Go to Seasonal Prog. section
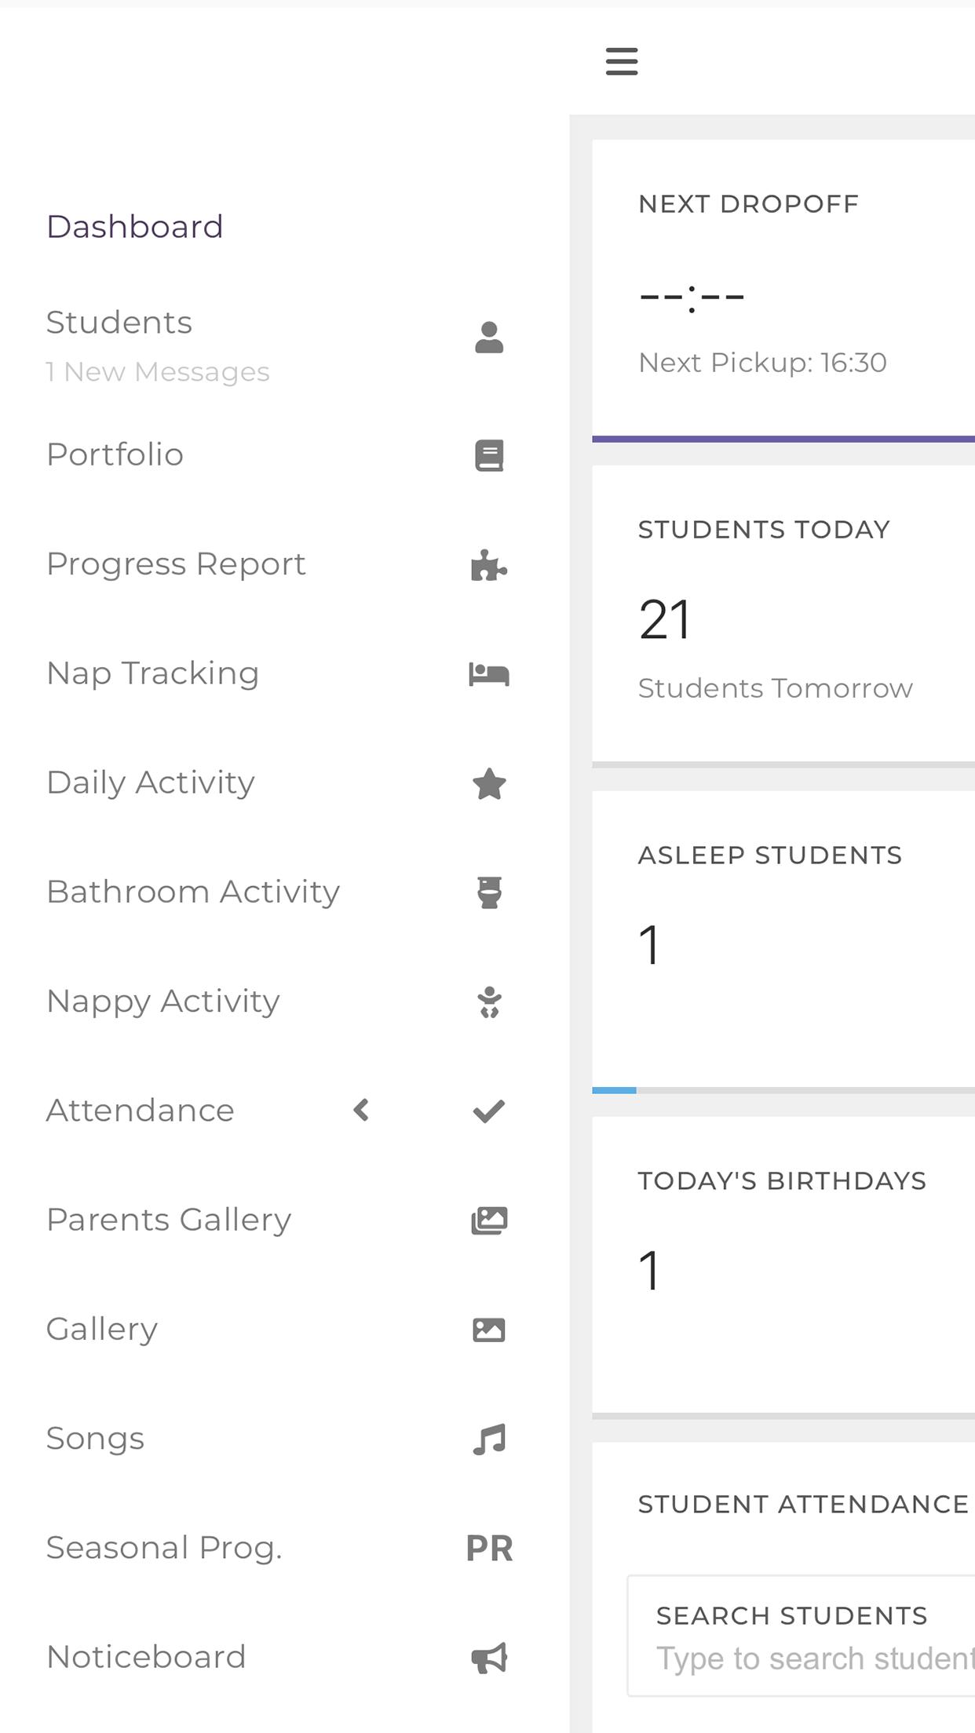Screen dimensions: 975x1733 pyautogui.click(x=164, y=1548)
